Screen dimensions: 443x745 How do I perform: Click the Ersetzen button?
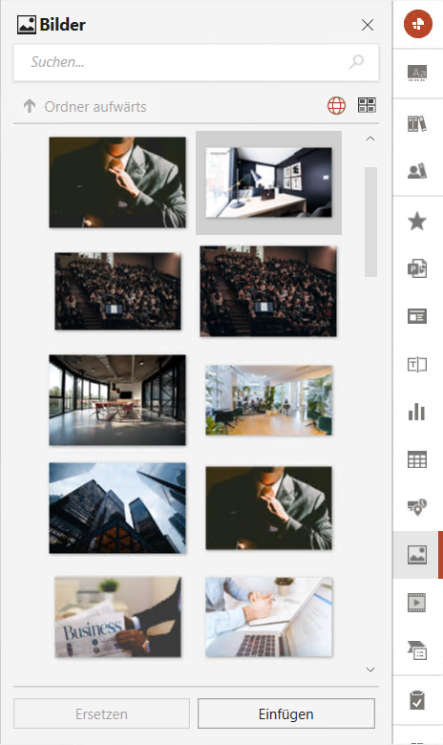pos(101,713)
